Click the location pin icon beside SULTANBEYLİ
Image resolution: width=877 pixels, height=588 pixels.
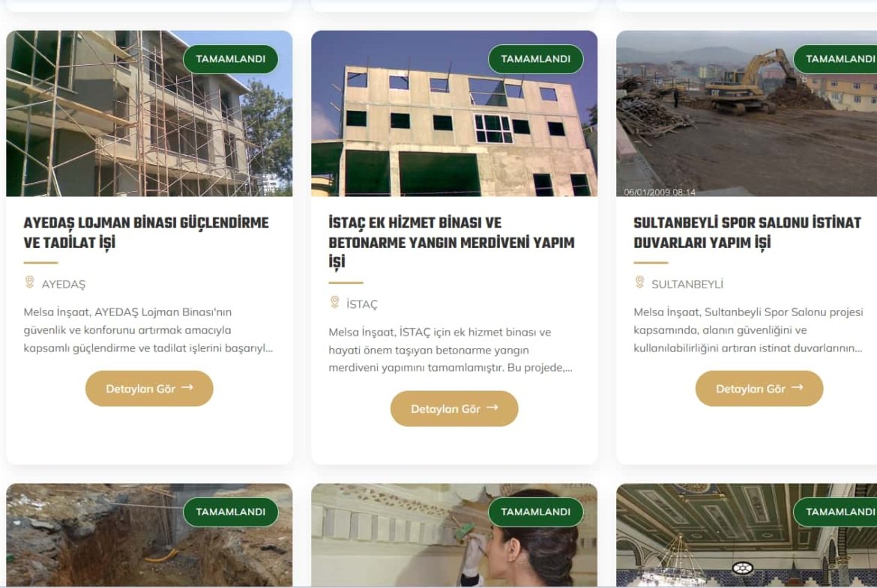640,282
